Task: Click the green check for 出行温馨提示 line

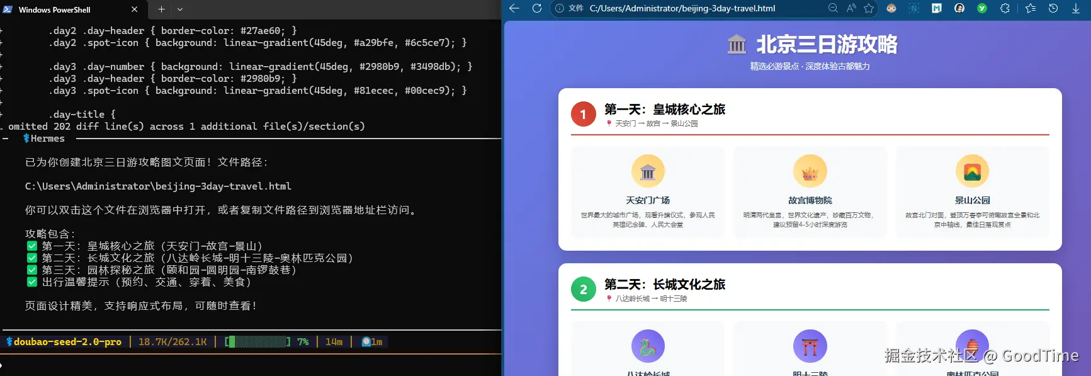Action: pyautogui.click(x=31, y=282)
